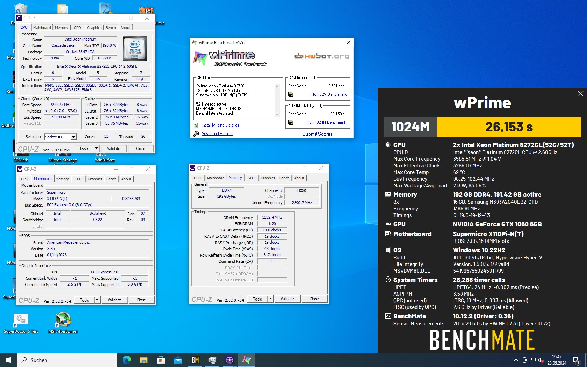The width and height of the screenshot is (587, 367).
Task: Open Tools dropdown arrow in Mainboard CPU-Z
Action: 97,300
